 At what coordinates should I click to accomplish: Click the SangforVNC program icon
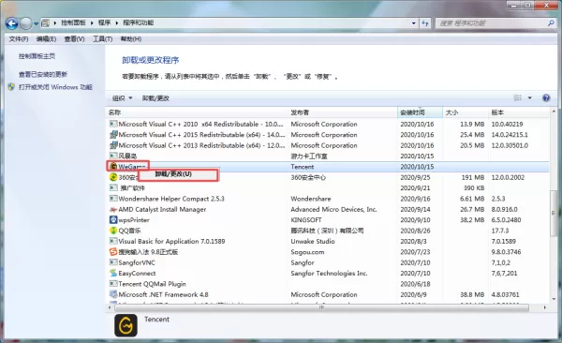[x=113, y=262]
